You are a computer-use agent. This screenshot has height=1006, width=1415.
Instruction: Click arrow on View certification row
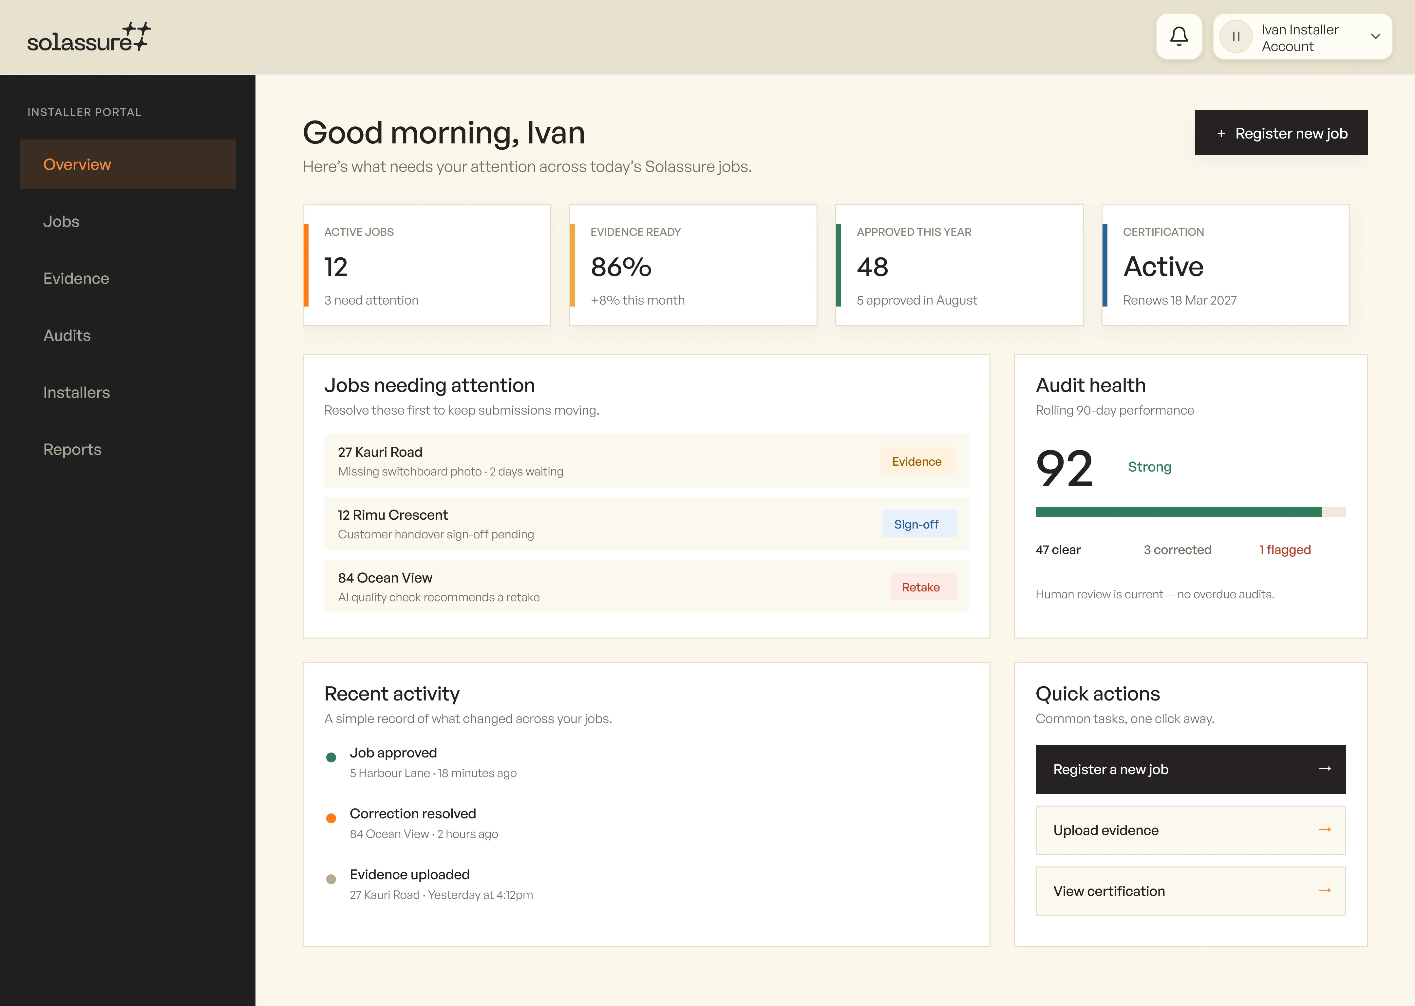click(x=1325, y=890)
